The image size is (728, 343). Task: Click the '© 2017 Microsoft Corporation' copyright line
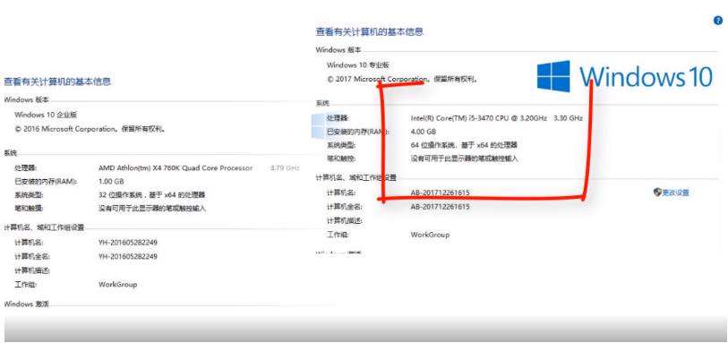pyautogui.click(x=403, y=80)
